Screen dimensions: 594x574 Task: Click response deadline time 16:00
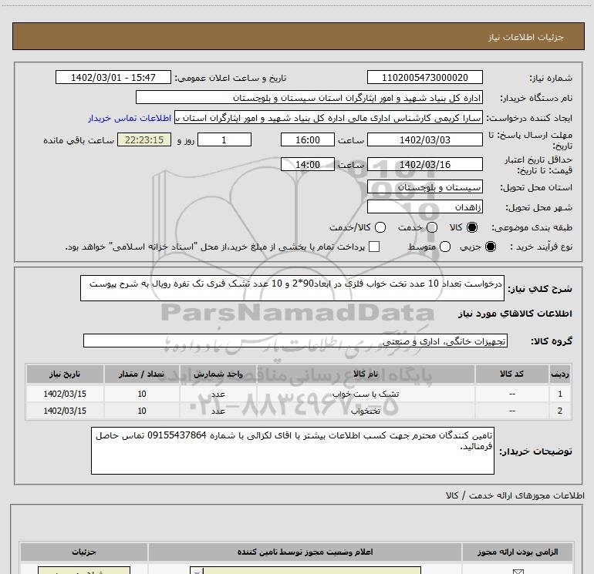pos(308,140)
